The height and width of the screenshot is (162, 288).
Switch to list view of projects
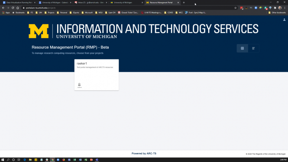253,49
